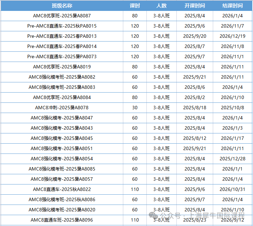Click end date 2026/1/1
Viewport: 253px width, 226px height.
pyautogui.click(x=232, y=169)
